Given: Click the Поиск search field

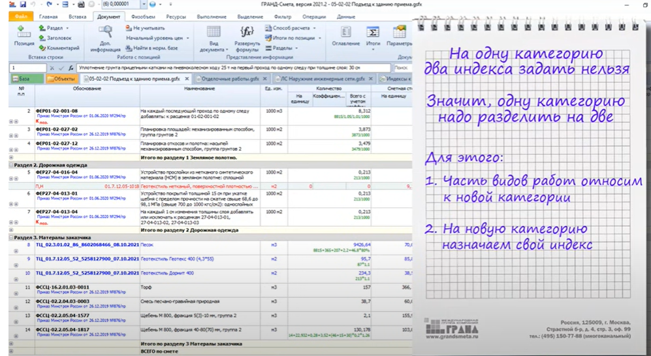Looking at the screenshot, I should pyautogui.click(x=402, y=68).
